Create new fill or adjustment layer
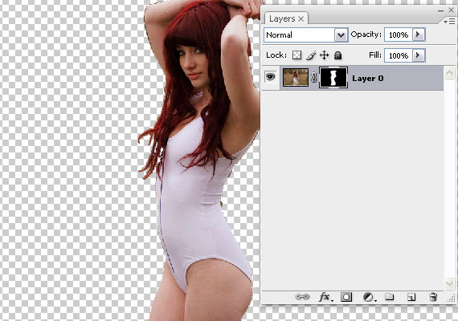Image resolution: width=458 pixels, height=321 pixels. [x=369, y=297]
